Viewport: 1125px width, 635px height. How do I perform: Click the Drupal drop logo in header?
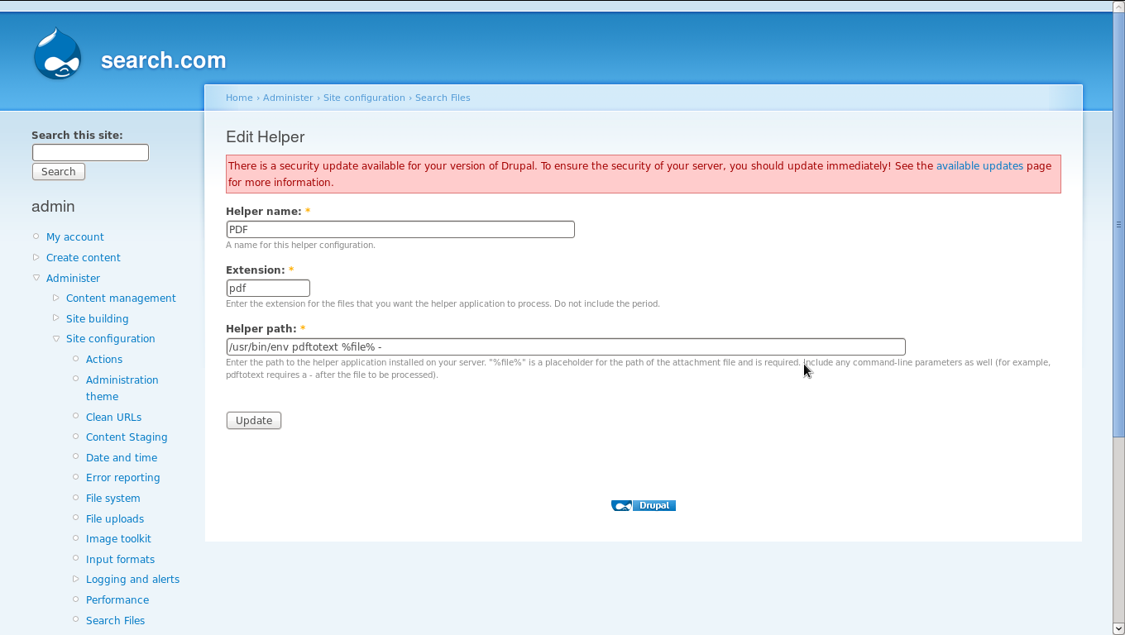click(x=58, y=55)
